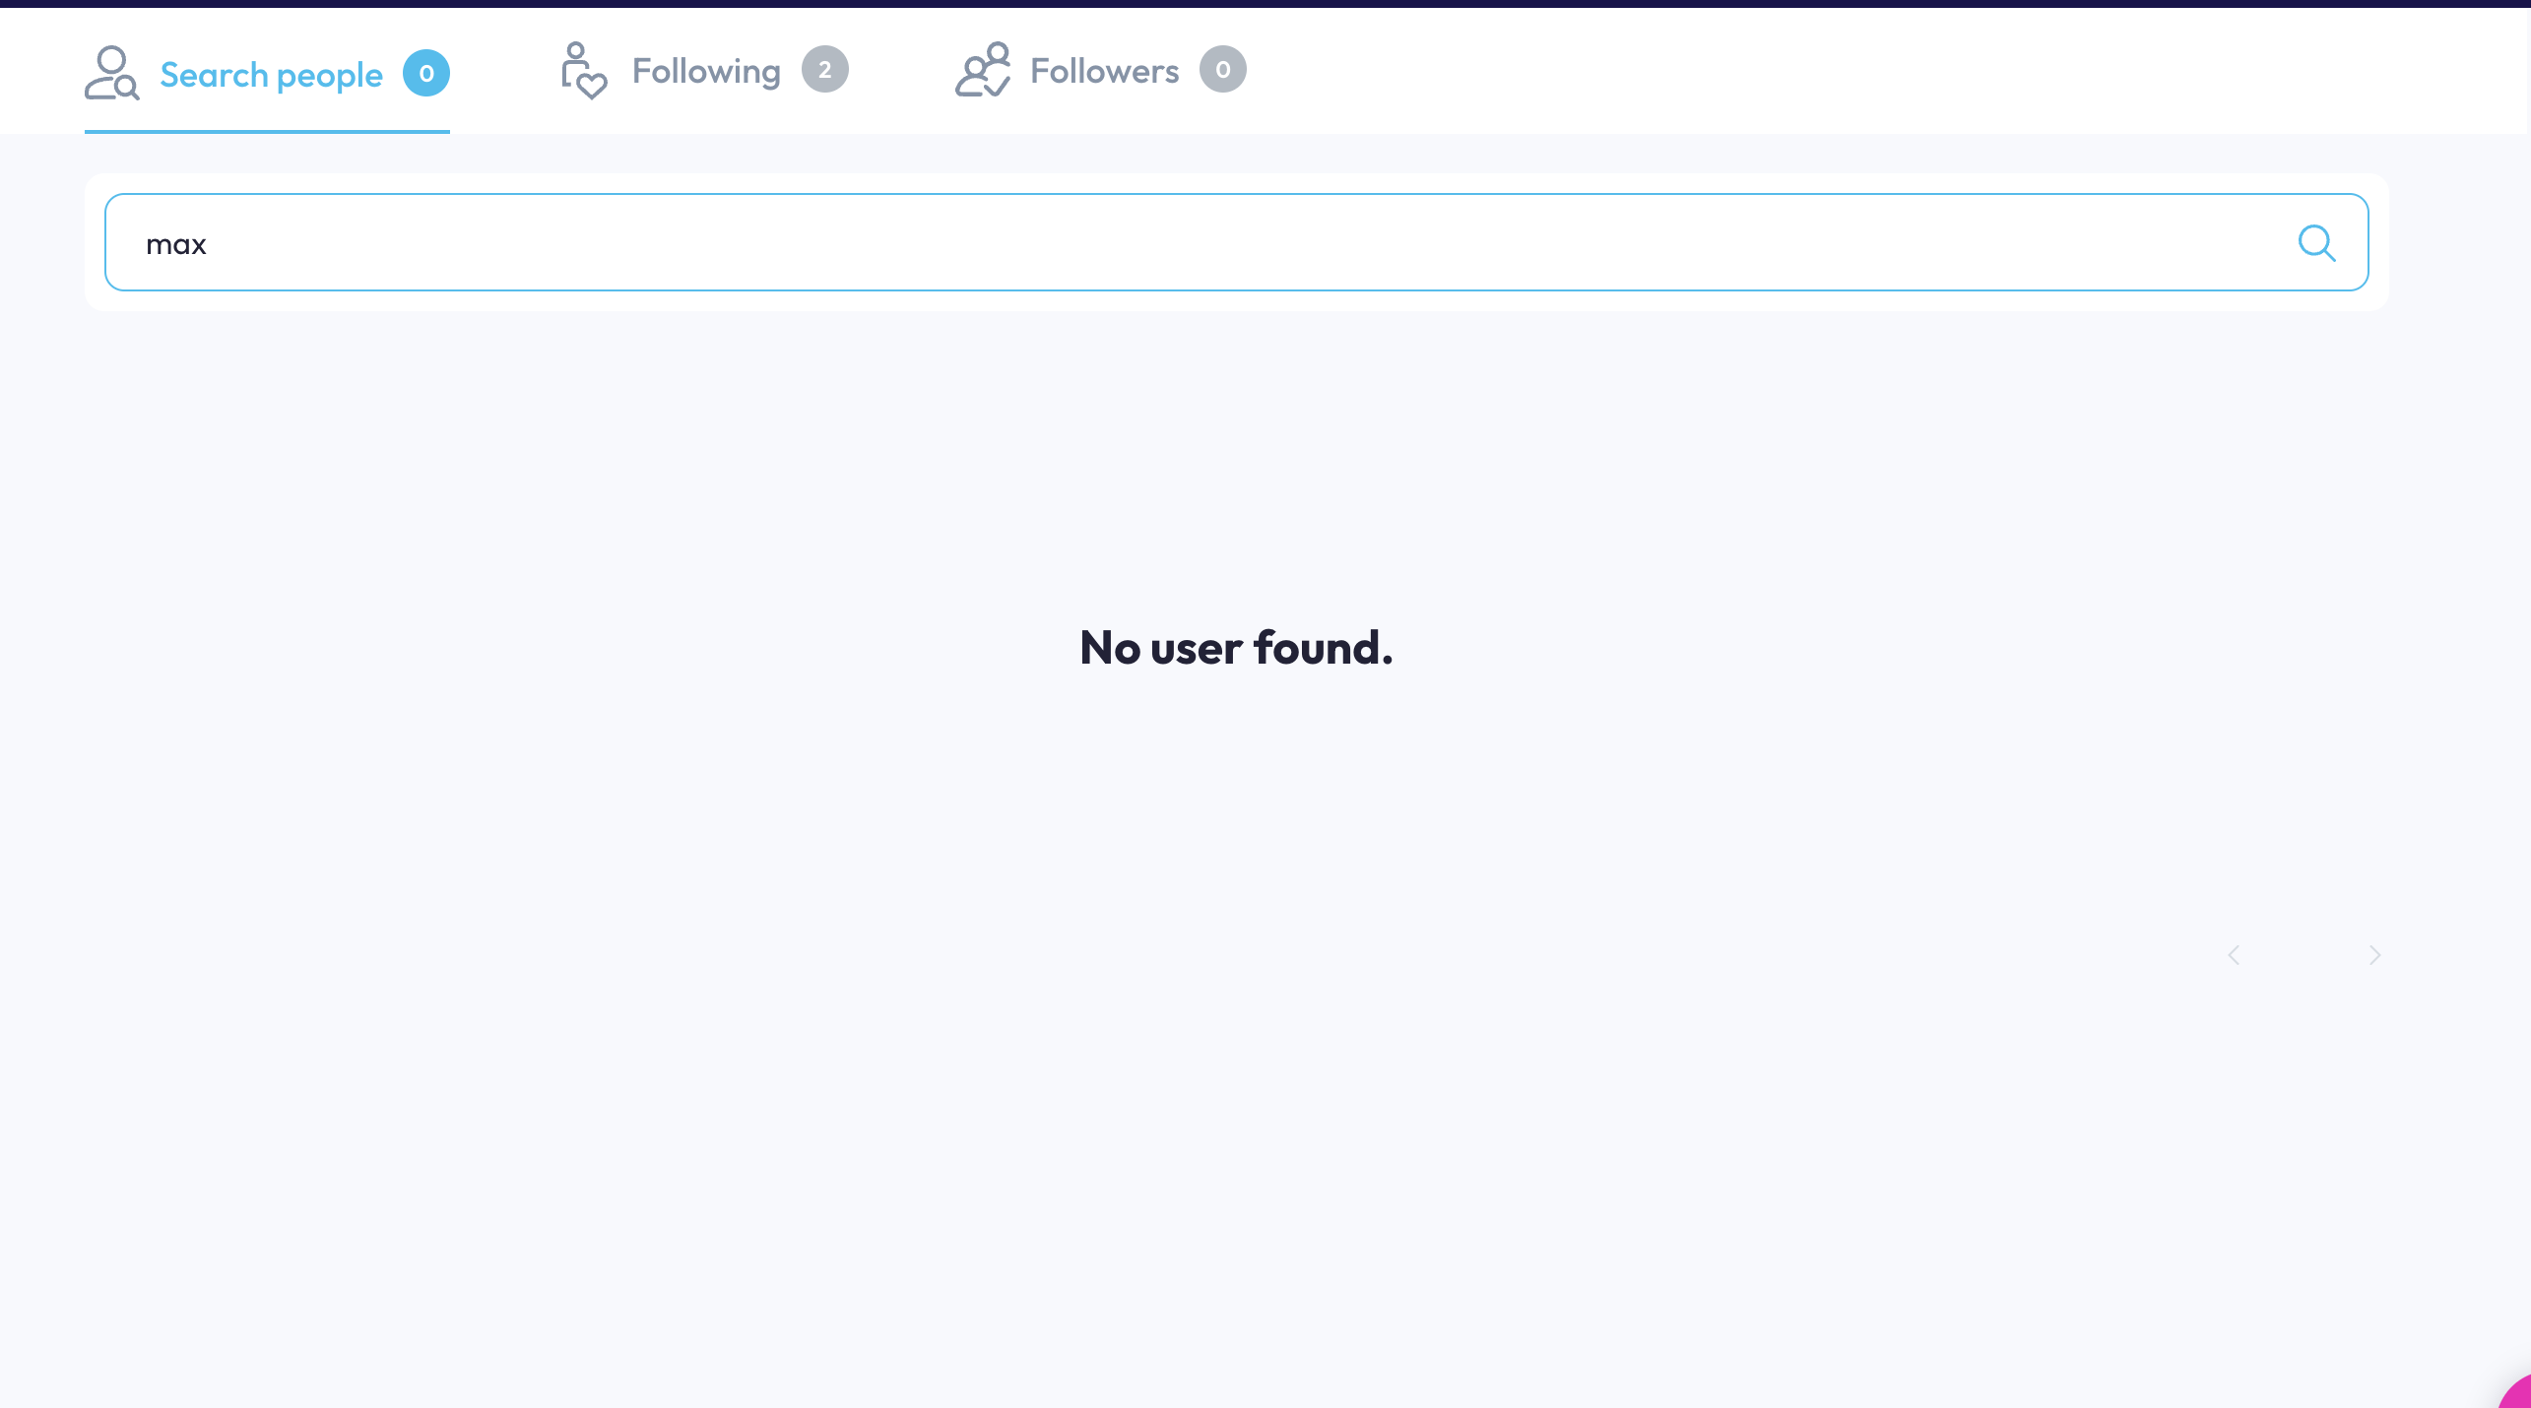Viewport: 2531px width, 1408px height.
Task: Go to previous results page chevron
Action: point(2234,955)
